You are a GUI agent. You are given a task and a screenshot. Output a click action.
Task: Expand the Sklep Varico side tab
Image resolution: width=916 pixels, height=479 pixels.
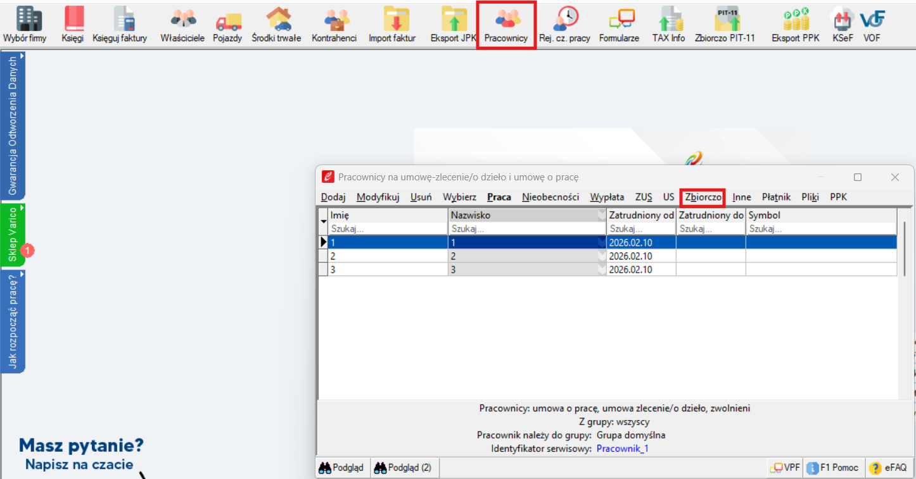coord(13,235)
